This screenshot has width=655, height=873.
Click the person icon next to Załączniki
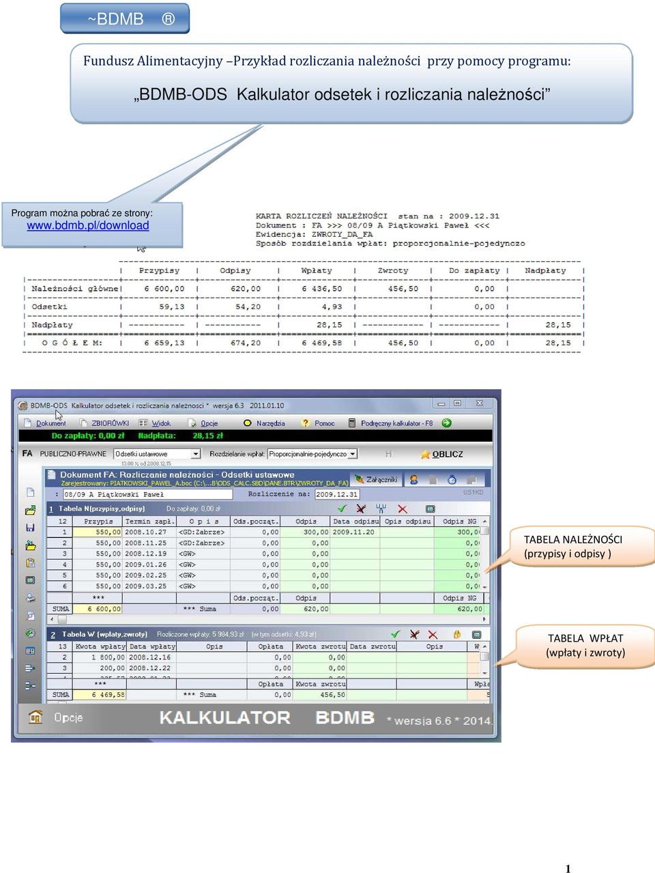[x=413, y=480]
